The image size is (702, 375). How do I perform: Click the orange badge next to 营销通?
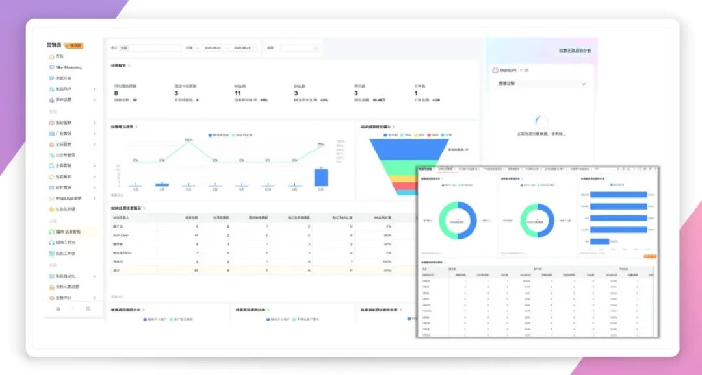point(74,46)
